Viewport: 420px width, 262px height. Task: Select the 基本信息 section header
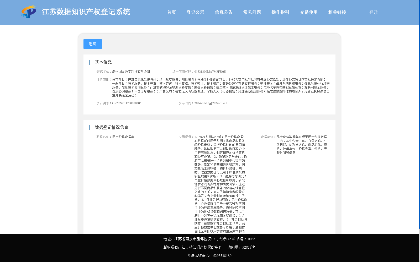[103, 62]
